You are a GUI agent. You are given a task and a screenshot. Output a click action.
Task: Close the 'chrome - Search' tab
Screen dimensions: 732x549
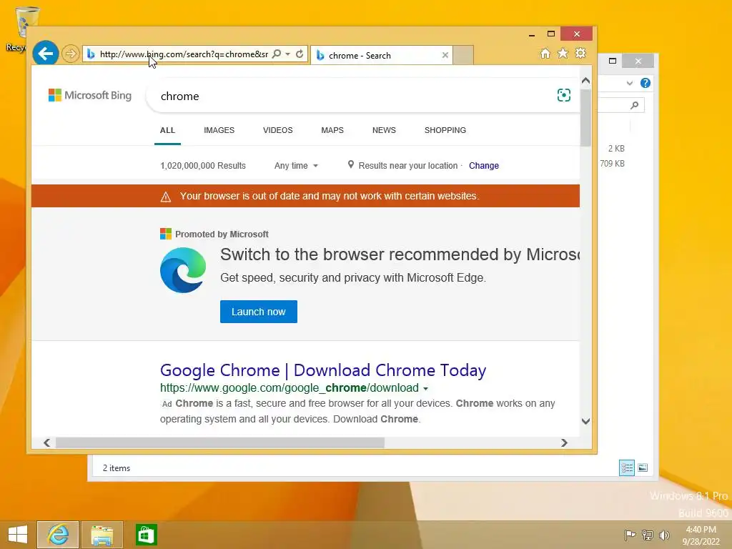tap(445, 55)
